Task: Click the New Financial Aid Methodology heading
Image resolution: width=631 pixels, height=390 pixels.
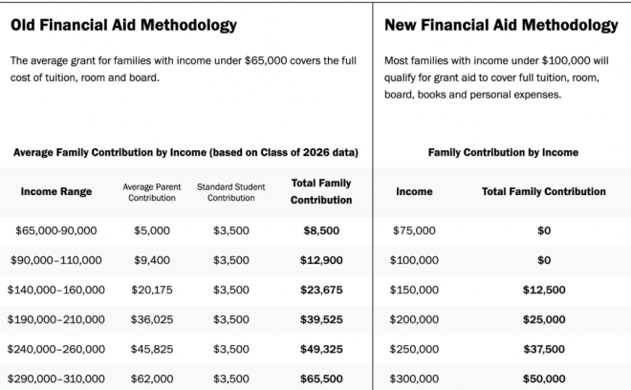Action: [x=501, y=26]
